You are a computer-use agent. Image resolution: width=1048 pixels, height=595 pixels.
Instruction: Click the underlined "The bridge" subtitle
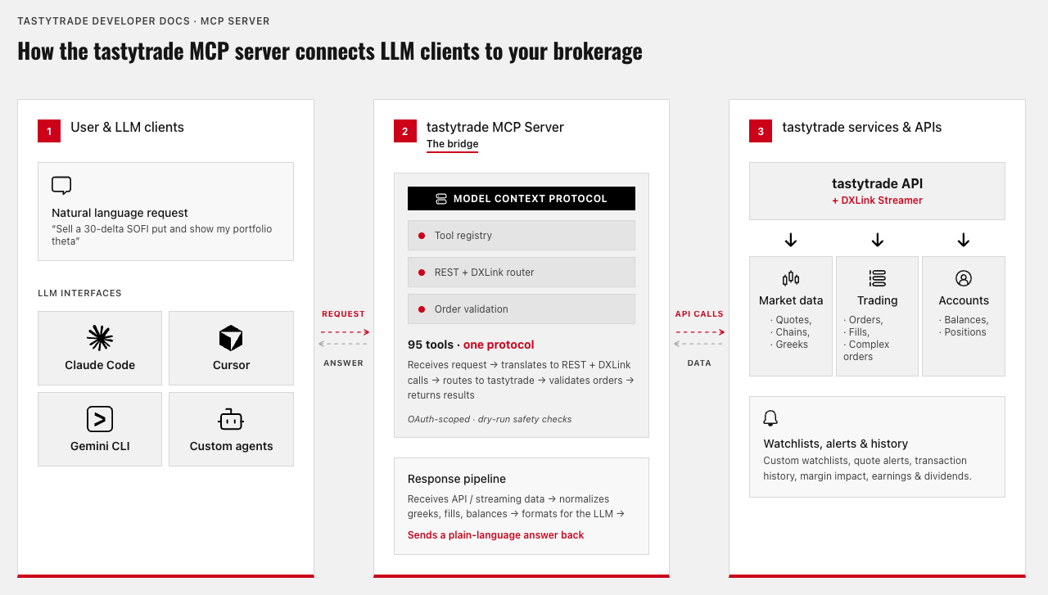[452, 144]
